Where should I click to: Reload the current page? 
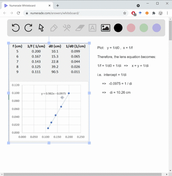pyautogui.click(x=18, y=13)
